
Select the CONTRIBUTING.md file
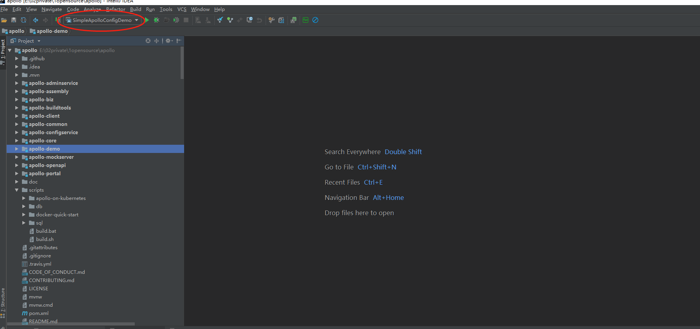click(x=48, y=280)
